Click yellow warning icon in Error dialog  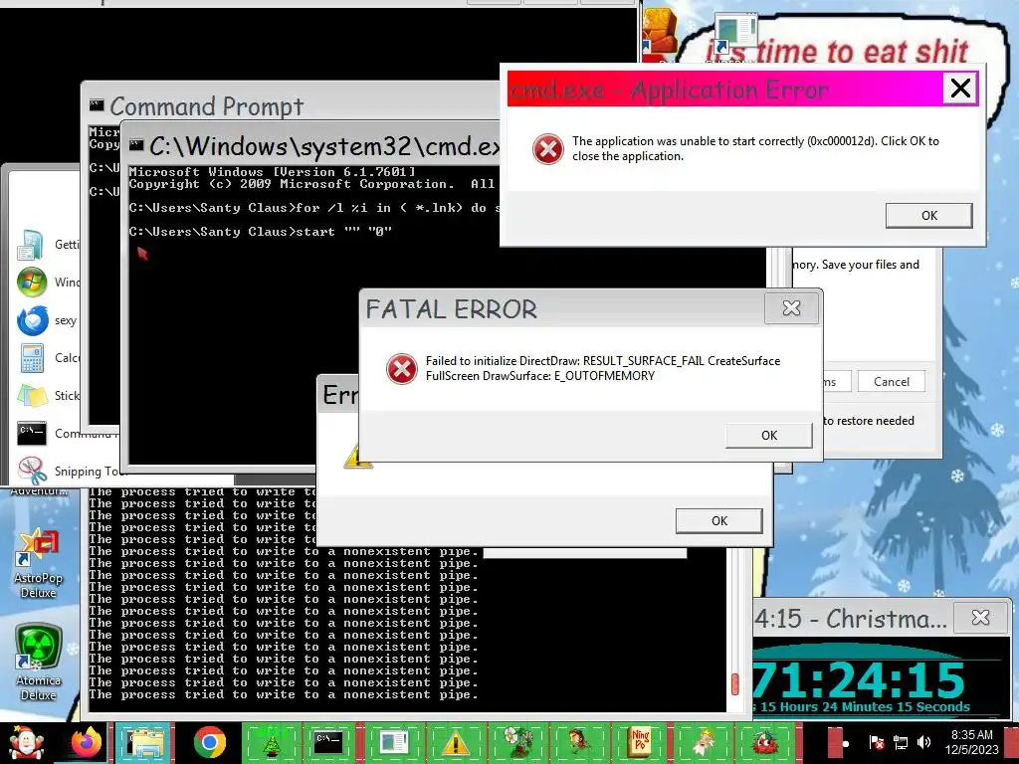(357, 456)
